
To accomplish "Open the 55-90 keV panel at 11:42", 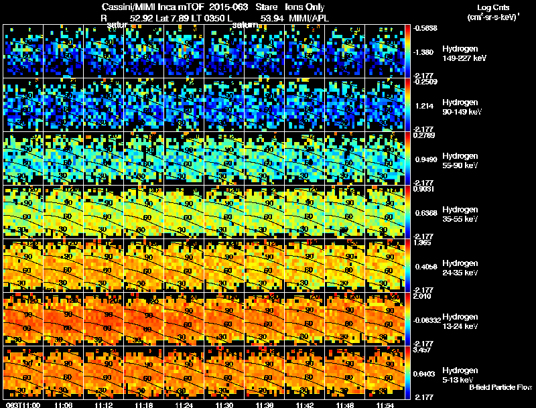I will coord(305,159).
